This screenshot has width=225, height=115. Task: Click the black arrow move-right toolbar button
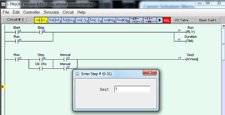160,20
